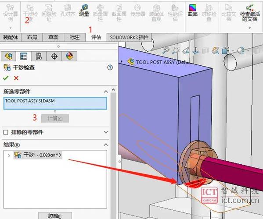Switch to the PropertyManager tab
This screenshot has width=263, height=219.
[x=24, y=56]
